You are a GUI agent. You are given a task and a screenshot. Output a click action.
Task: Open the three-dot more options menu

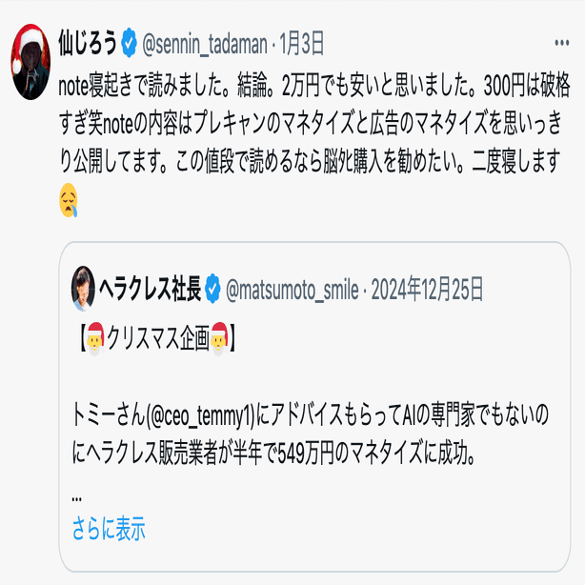[x=561, y=43]
